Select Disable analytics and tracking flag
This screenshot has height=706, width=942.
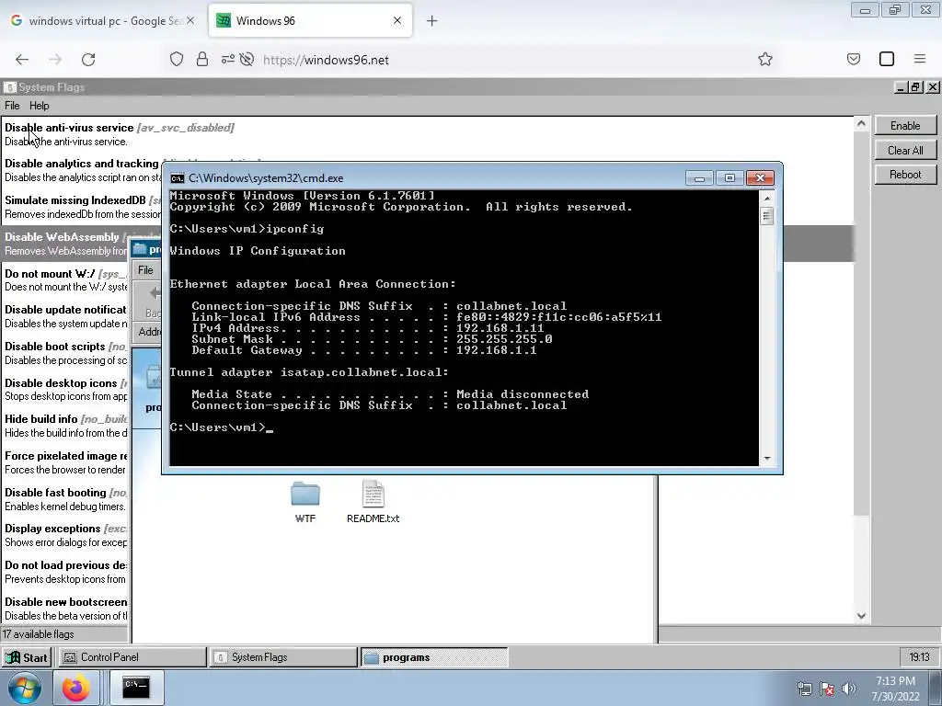82,170
